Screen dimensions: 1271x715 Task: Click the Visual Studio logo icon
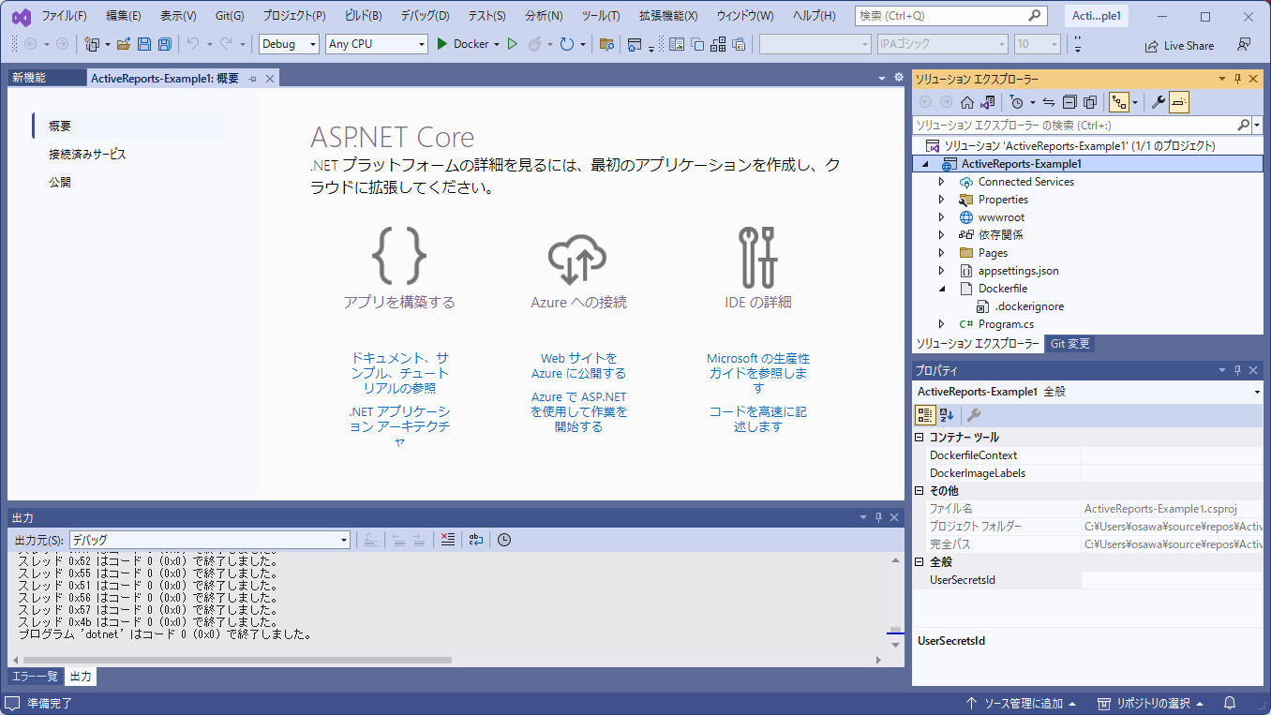(x=21, y=16)
